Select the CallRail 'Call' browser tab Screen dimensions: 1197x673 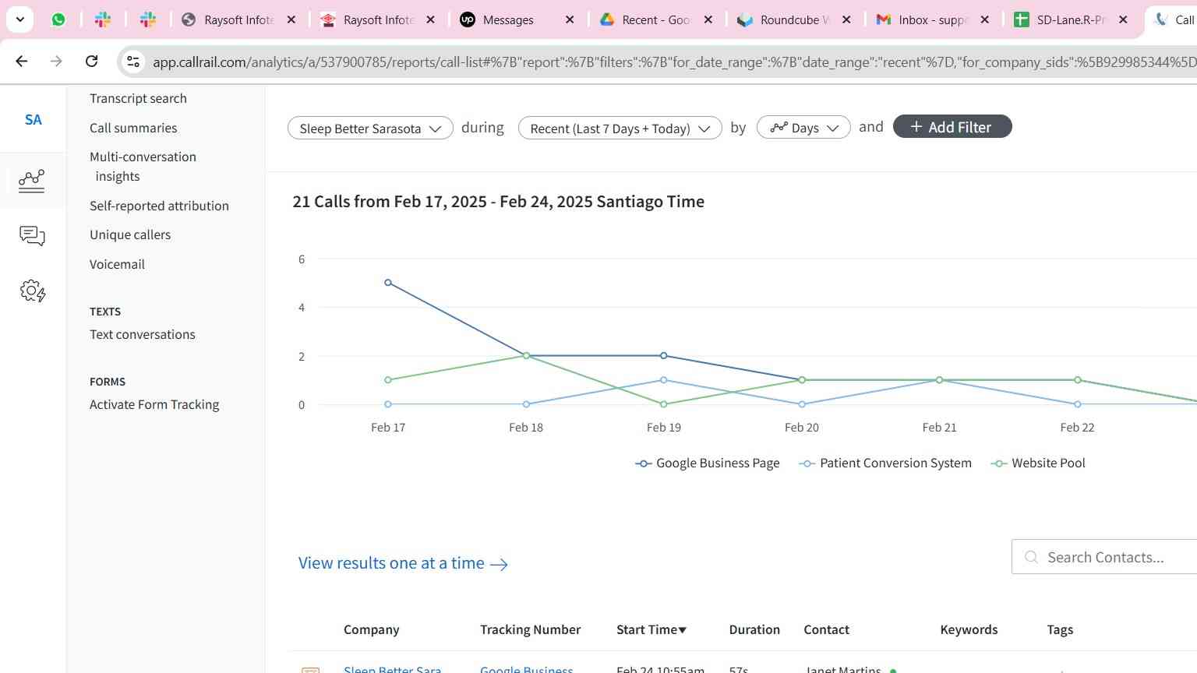1174,19
